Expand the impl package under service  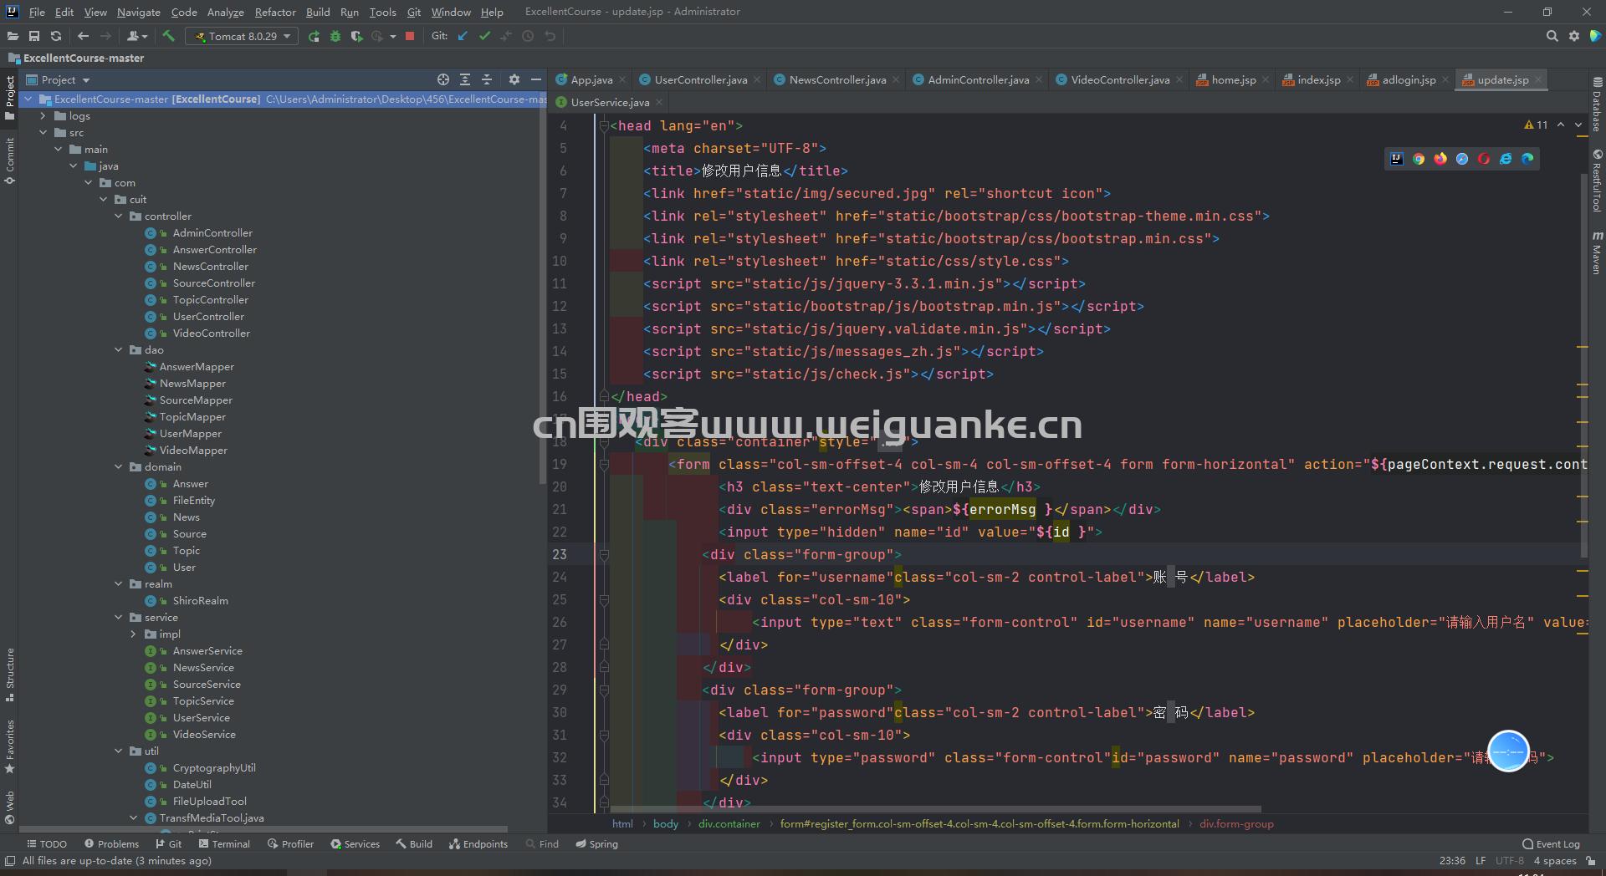(x=132, y=634)
